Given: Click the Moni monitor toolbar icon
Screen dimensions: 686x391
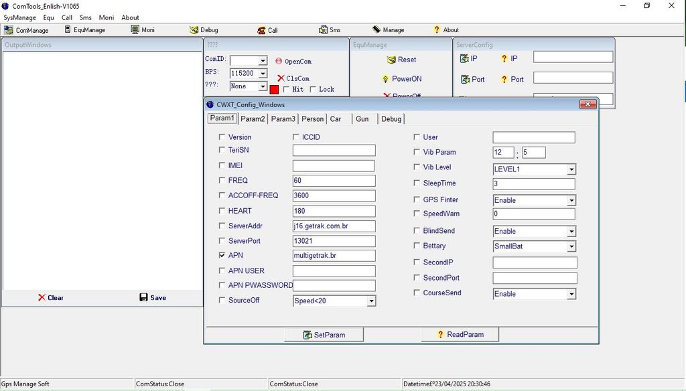Looking at the screenshot, I should tap(135, 30).
